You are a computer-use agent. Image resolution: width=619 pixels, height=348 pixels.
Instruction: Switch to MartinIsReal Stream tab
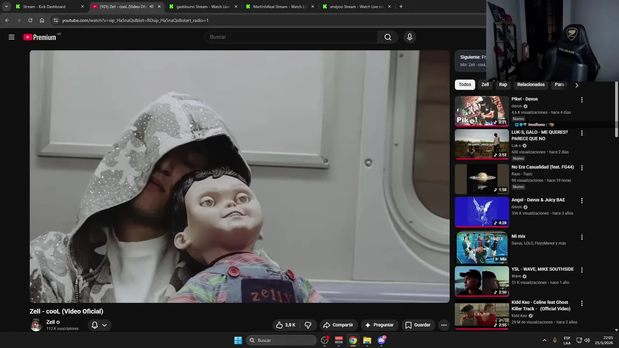(280, 7)
